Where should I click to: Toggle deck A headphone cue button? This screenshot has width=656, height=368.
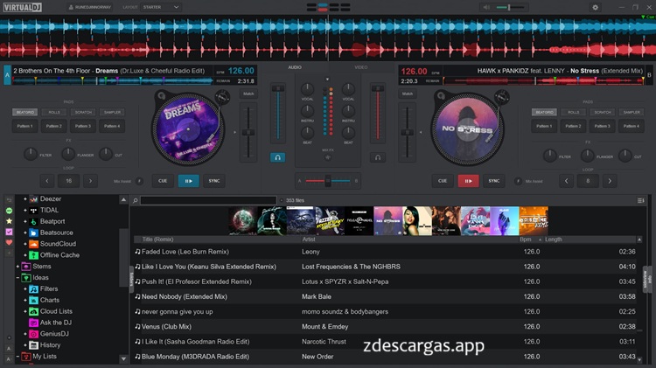(277, 157)
